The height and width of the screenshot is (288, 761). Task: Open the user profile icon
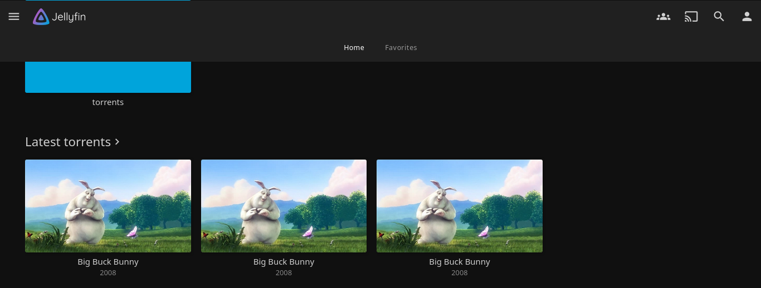(747, 17)
